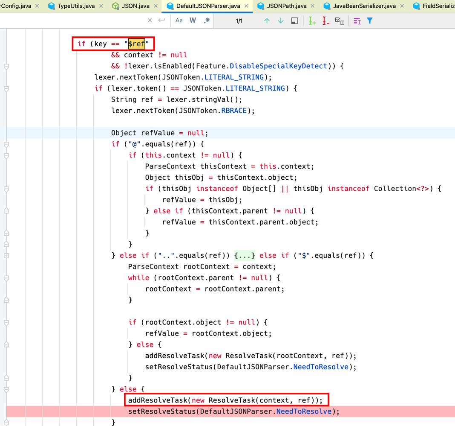Select all occurrences icon in find bar

click(340, 21)
